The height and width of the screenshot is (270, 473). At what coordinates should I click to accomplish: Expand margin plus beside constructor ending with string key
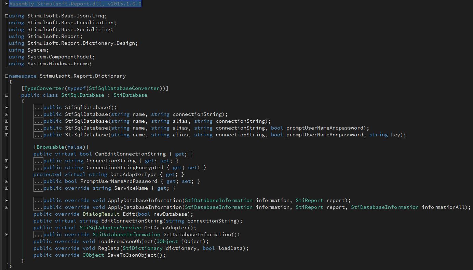[6, 135]
